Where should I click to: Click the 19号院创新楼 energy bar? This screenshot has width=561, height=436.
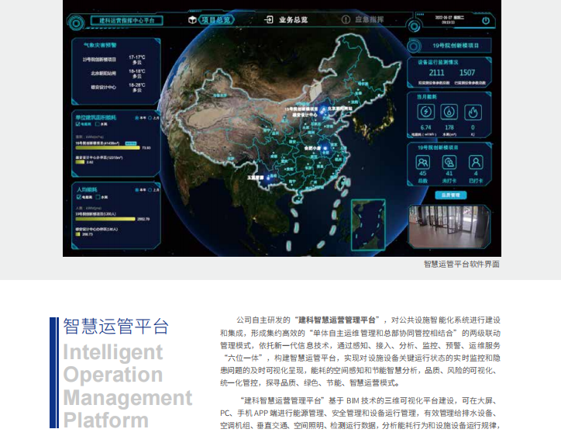tap(107, 148)
